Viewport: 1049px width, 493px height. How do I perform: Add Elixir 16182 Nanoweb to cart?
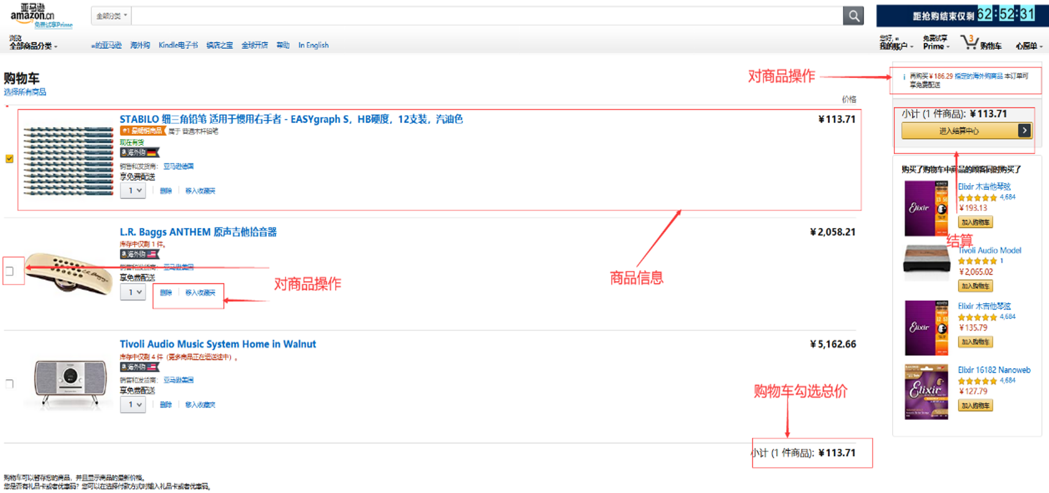point(976,405)
